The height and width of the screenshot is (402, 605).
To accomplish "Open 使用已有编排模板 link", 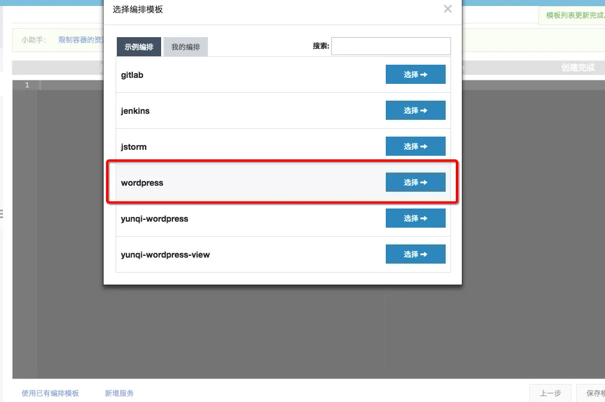I will click(x=50, y=393).
